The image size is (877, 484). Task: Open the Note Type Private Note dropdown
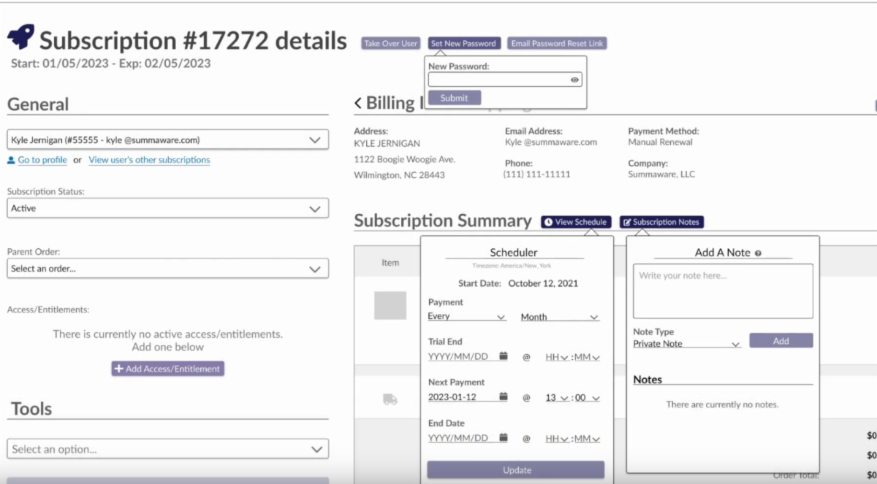point(686,344)
